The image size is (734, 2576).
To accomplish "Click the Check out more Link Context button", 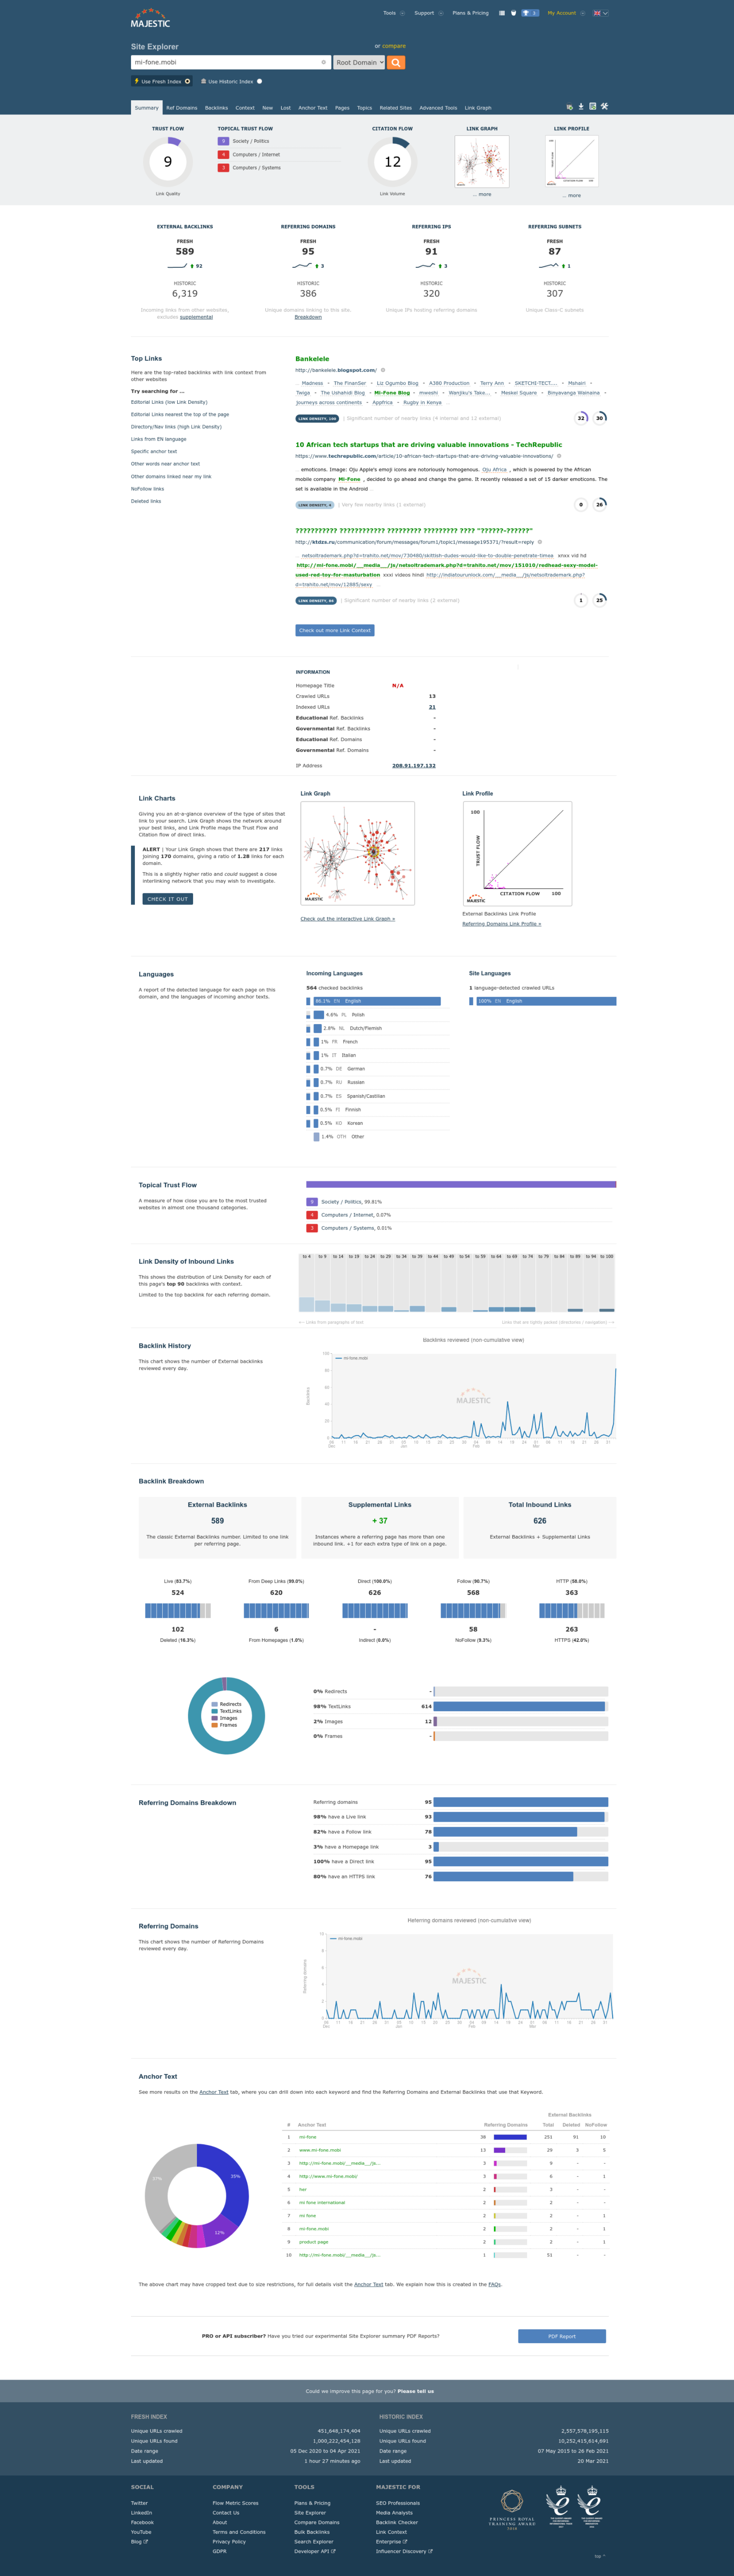I will click(334, 630).
